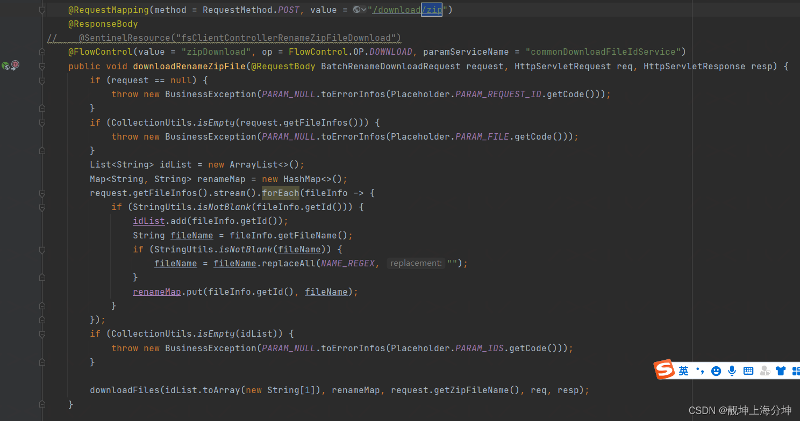
Task: Click the PARAM_FILE constant
Action: pos(482,136)
